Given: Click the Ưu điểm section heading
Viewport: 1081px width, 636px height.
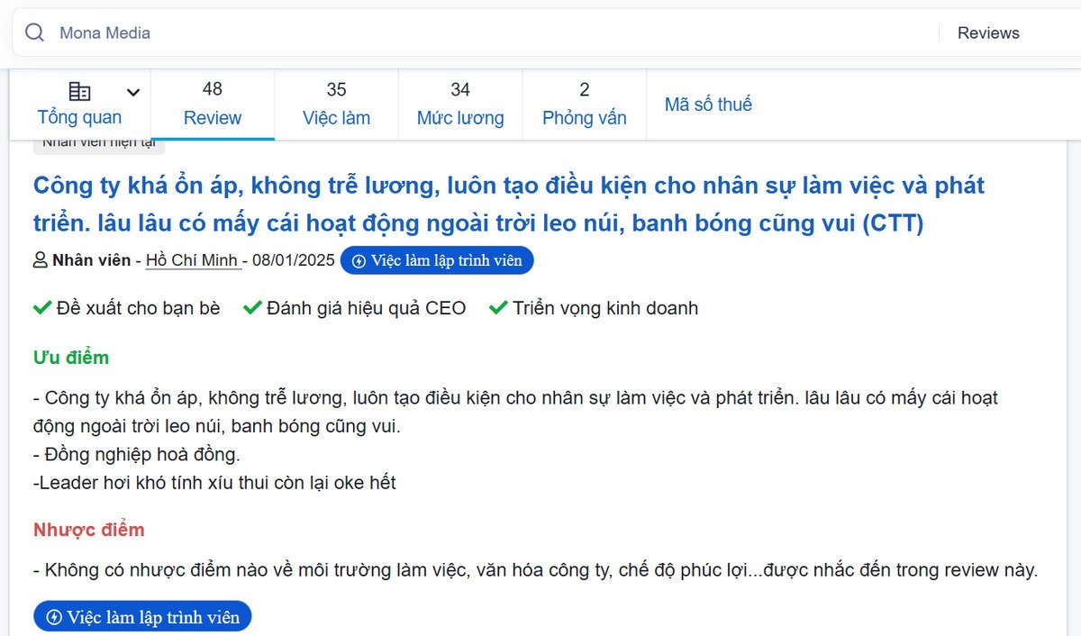Looking at the screenshot, I should click(71, 358).
